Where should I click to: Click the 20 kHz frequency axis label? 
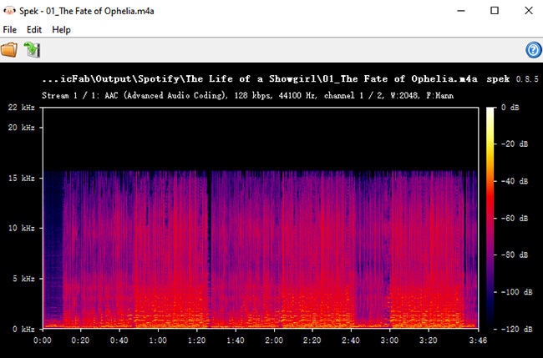(22, 128)
